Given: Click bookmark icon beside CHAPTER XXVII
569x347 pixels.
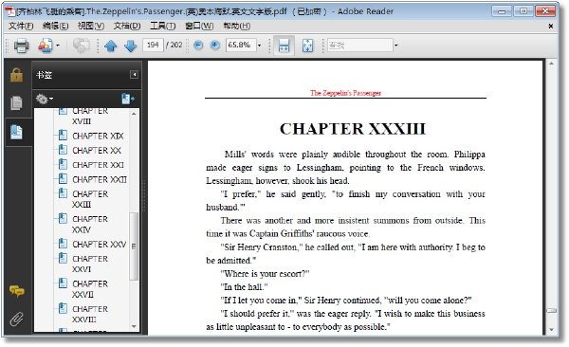Looking at the screenshot, I should 63,283.
